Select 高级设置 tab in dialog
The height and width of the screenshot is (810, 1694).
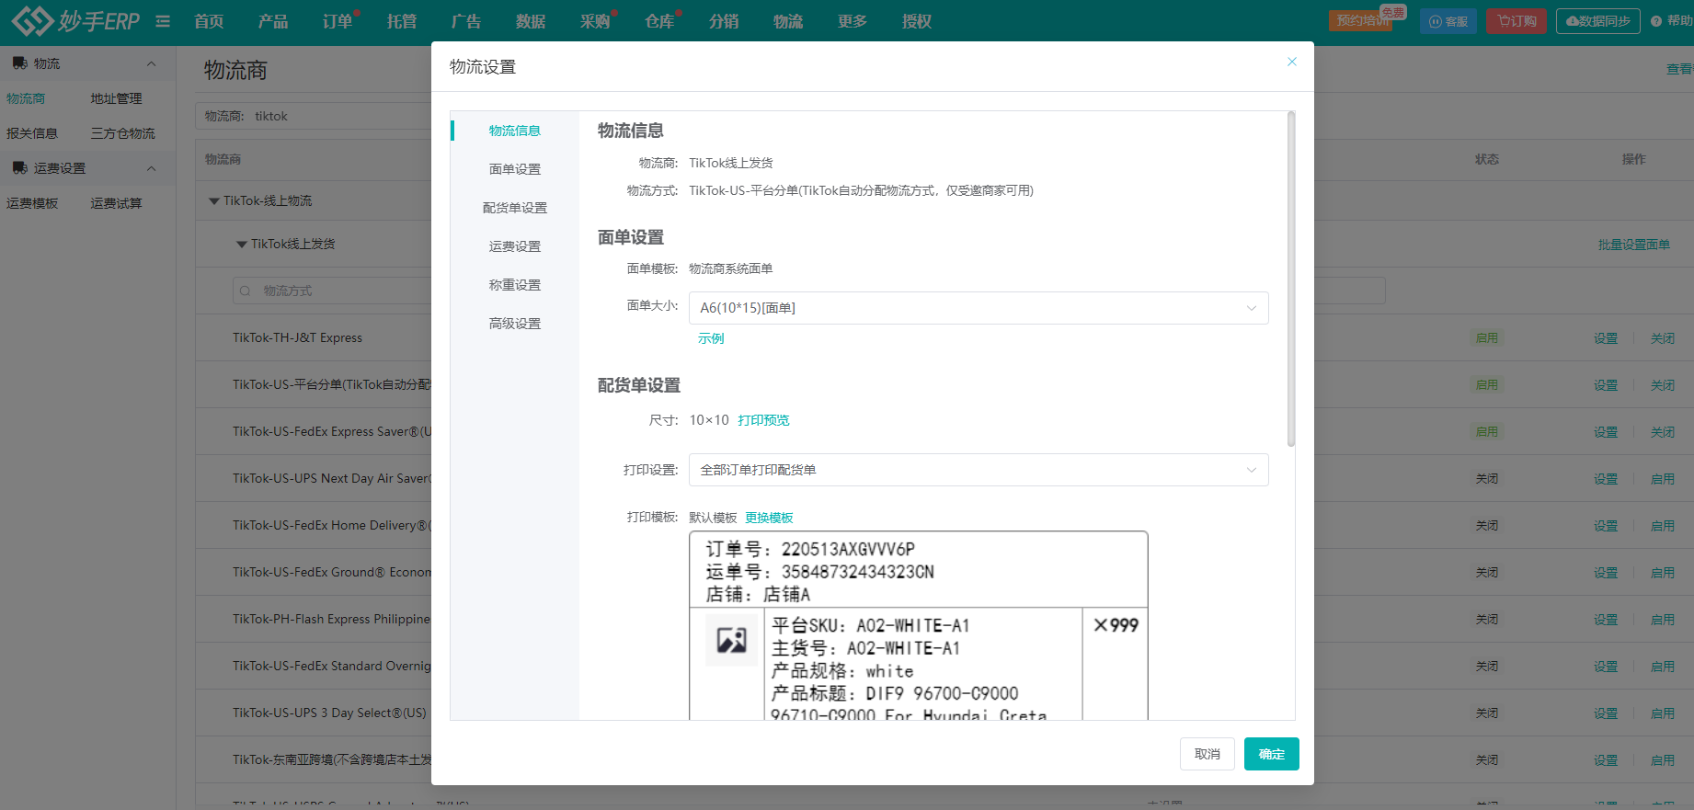[x=515, y=324]
